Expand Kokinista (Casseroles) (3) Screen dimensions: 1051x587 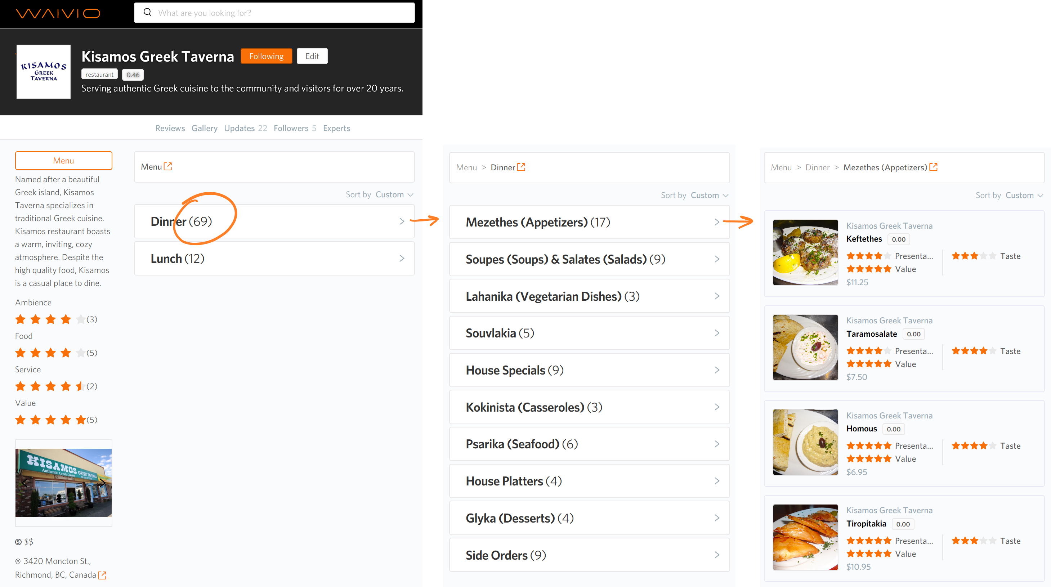pyautogui.click(x=589, y=407)
